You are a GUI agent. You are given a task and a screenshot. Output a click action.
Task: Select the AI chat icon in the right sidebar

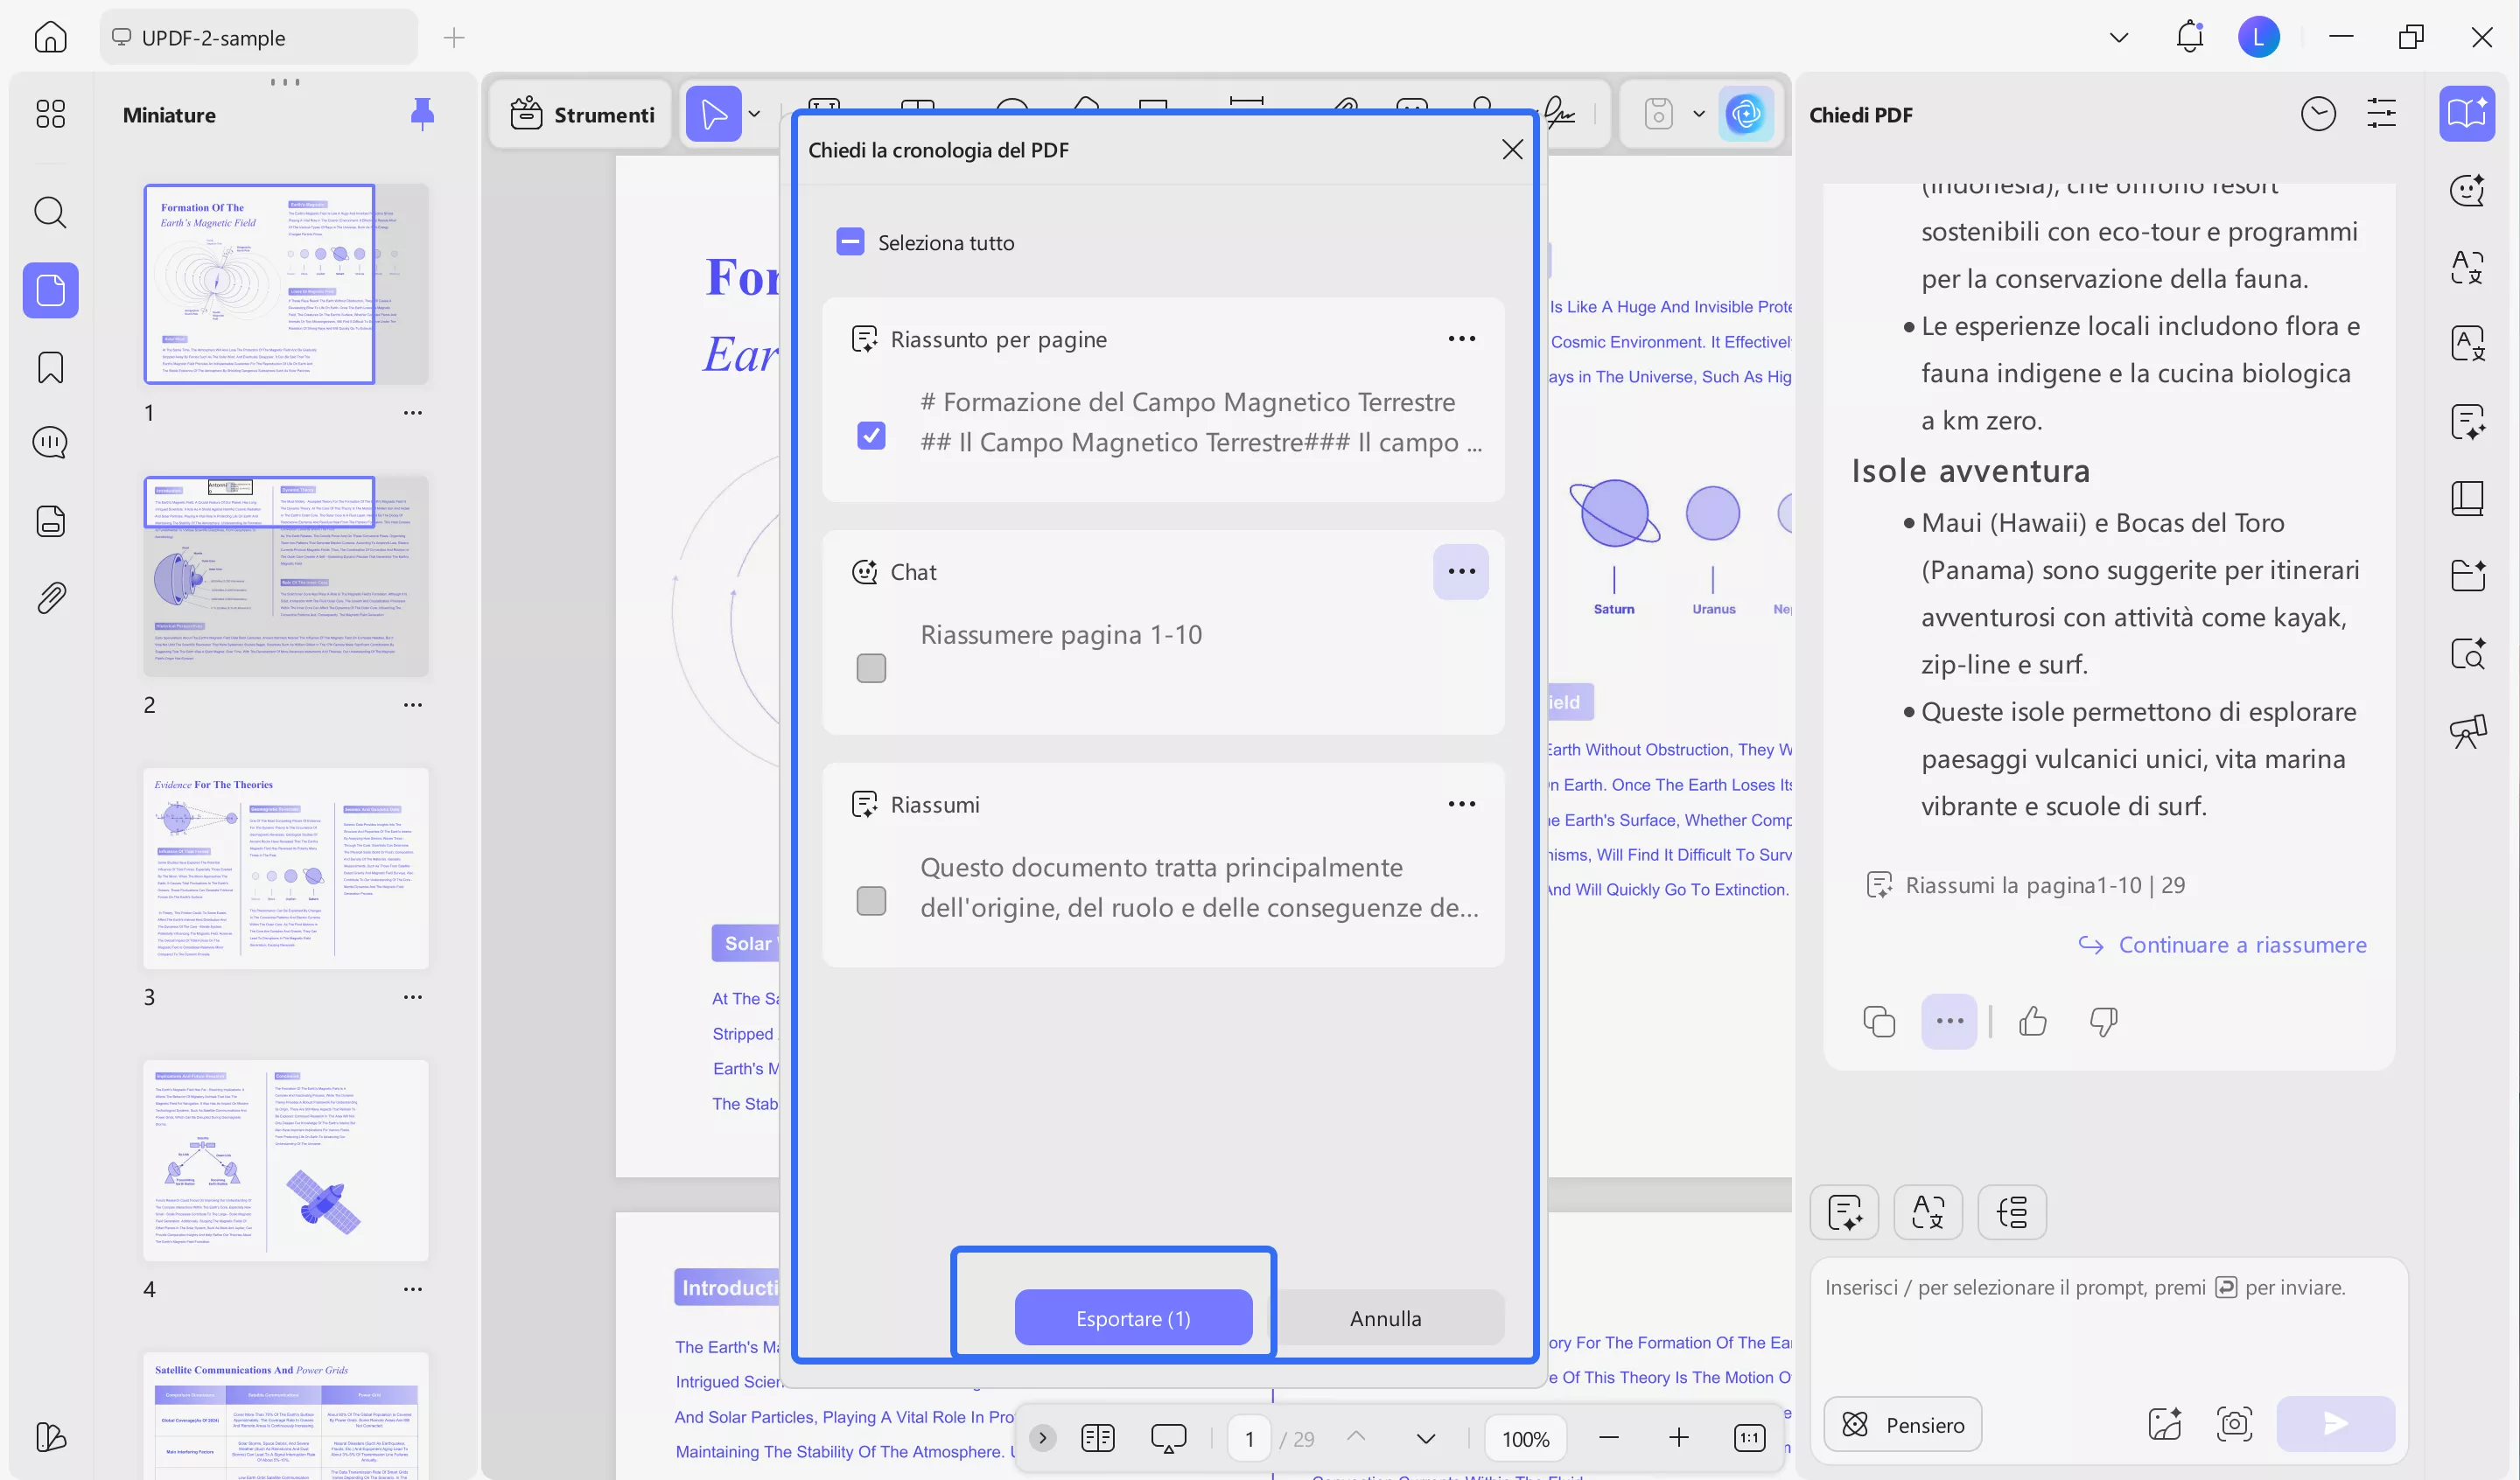(x=2468, y=190)
